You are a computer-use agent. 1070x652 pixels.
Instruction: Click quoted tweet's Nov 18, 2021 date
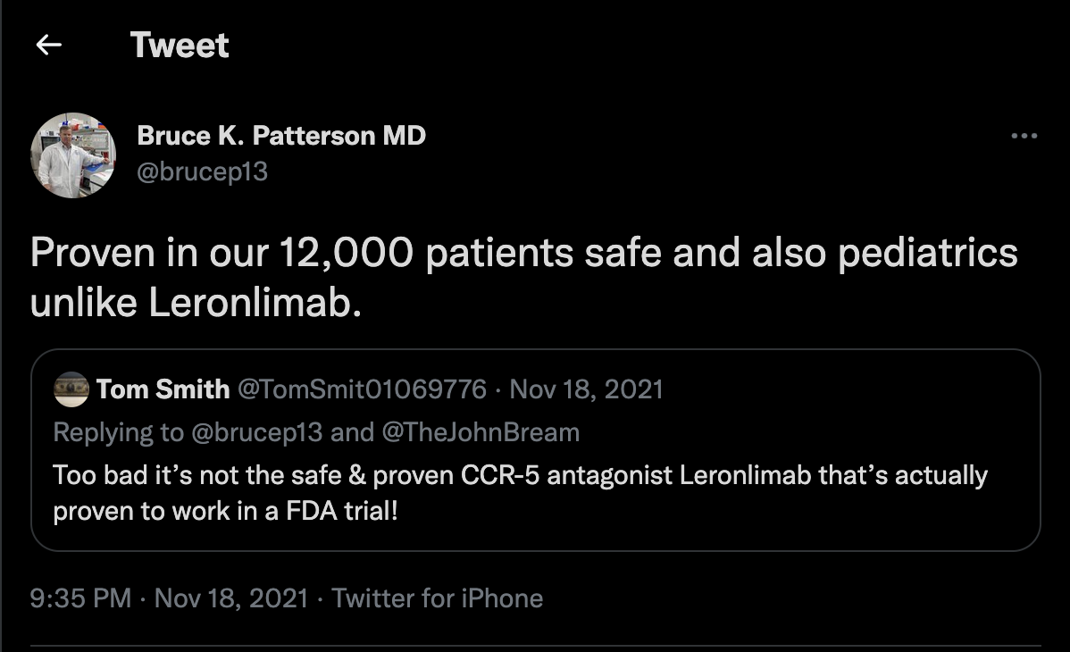tap(586, 389)
